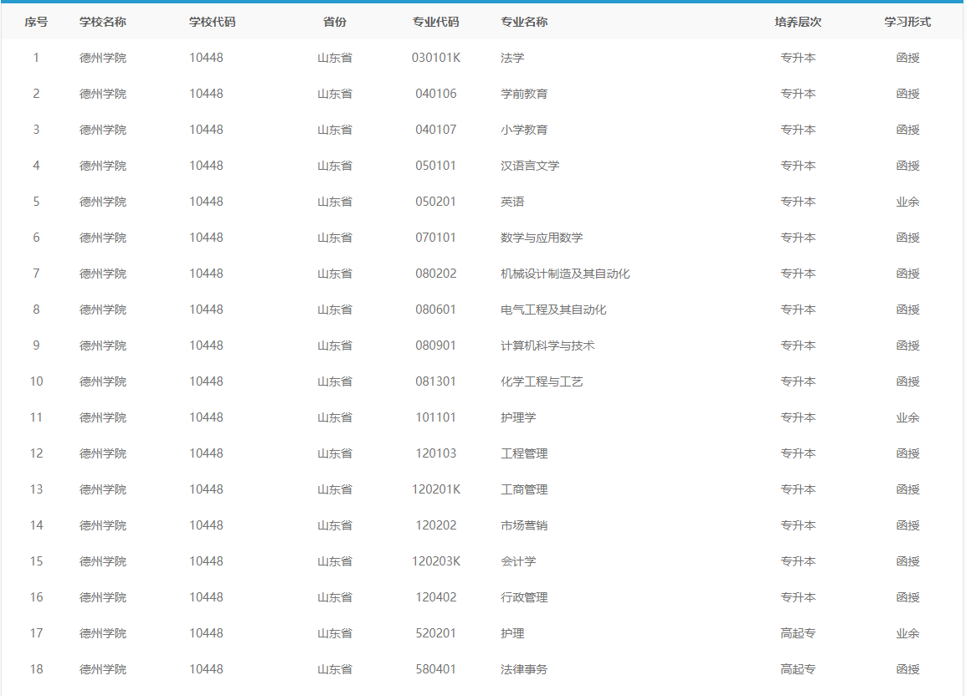Click 山东省 in the 会计学 row
This screenshot has height=696, width=966.
[335, 561]
